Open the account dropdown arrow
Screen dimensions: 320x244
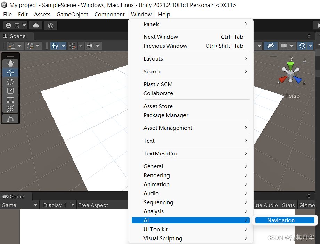click(24, 25)
